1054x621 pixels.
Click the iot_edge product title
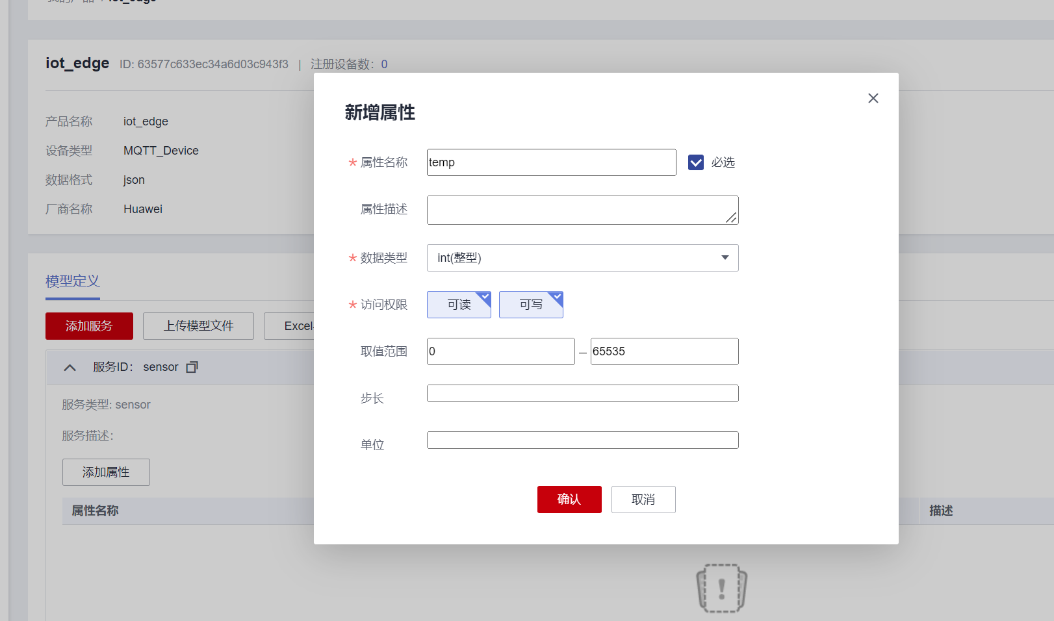click(x=77, y=63)
